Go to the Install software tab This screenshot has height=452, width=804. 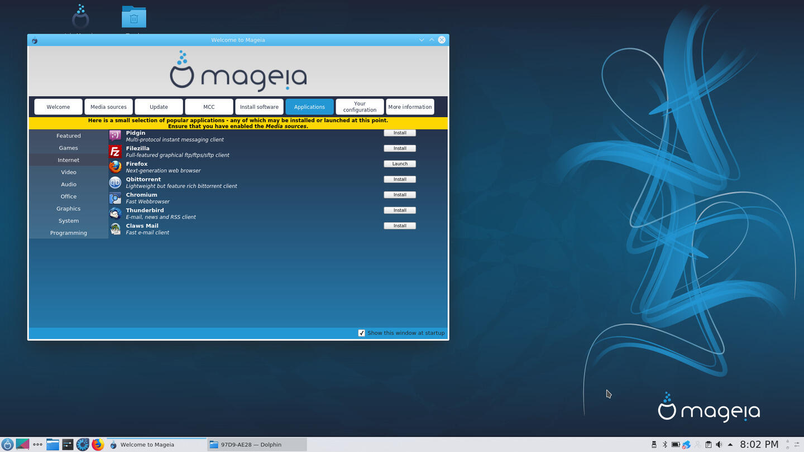coord(259,107)
